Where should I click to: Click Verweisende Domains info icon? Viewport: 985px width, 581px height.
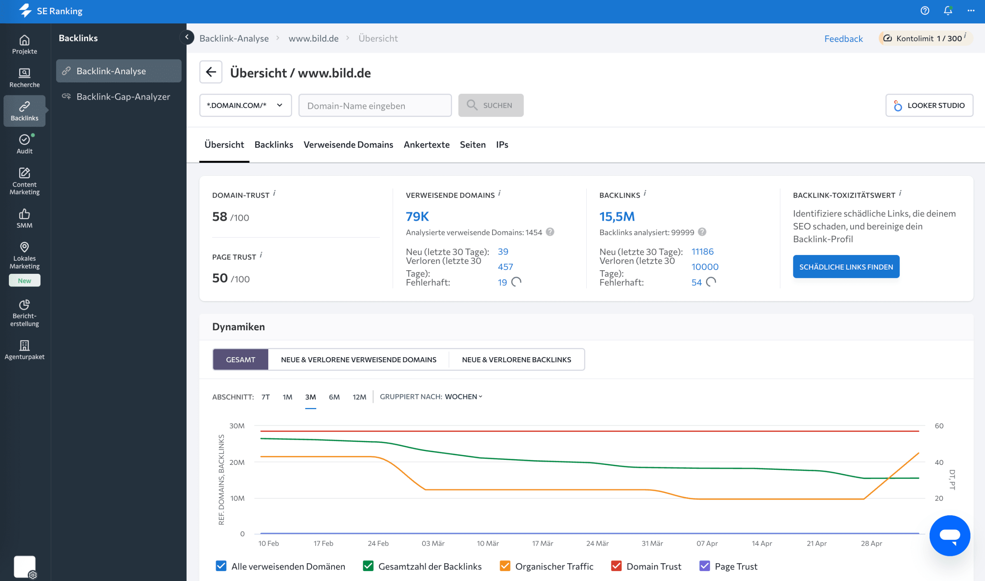[499, 193]
